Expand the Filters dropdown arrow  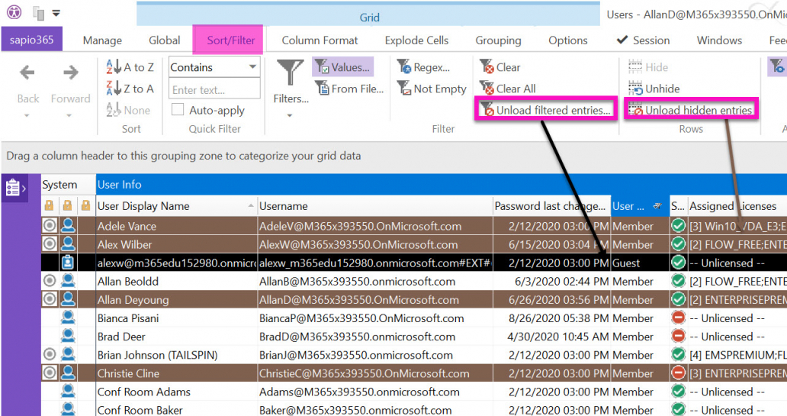pyautogui.click(x=290, y=115)
